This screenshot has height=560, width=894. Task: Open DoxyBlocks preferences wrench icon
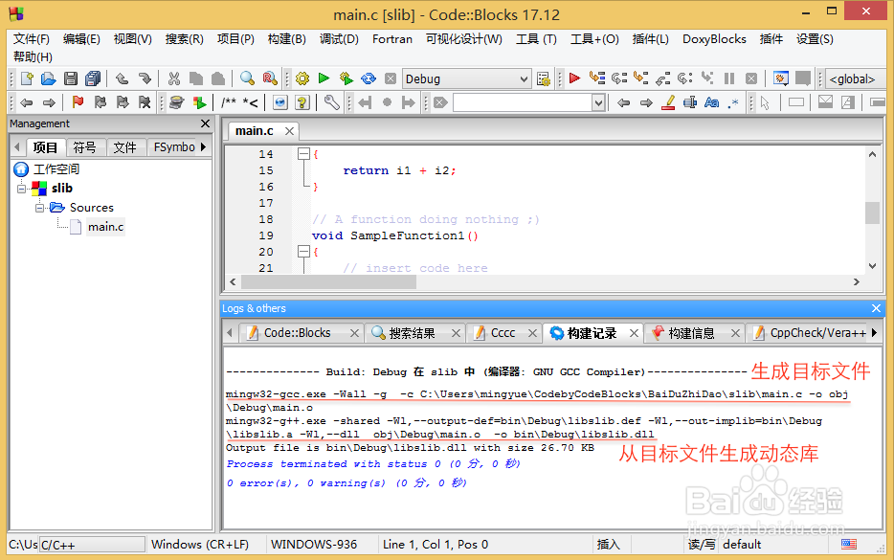pyautogui.click(x=332, y=102)
